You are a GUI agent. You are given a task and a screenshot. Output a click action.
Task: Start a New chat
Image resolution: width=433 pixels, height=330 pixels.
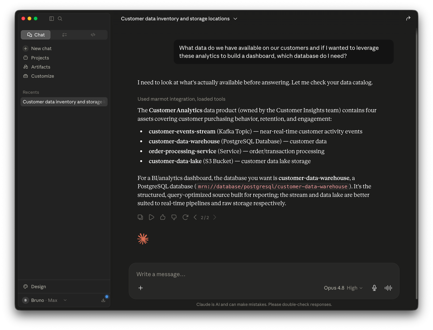[41, 48]
